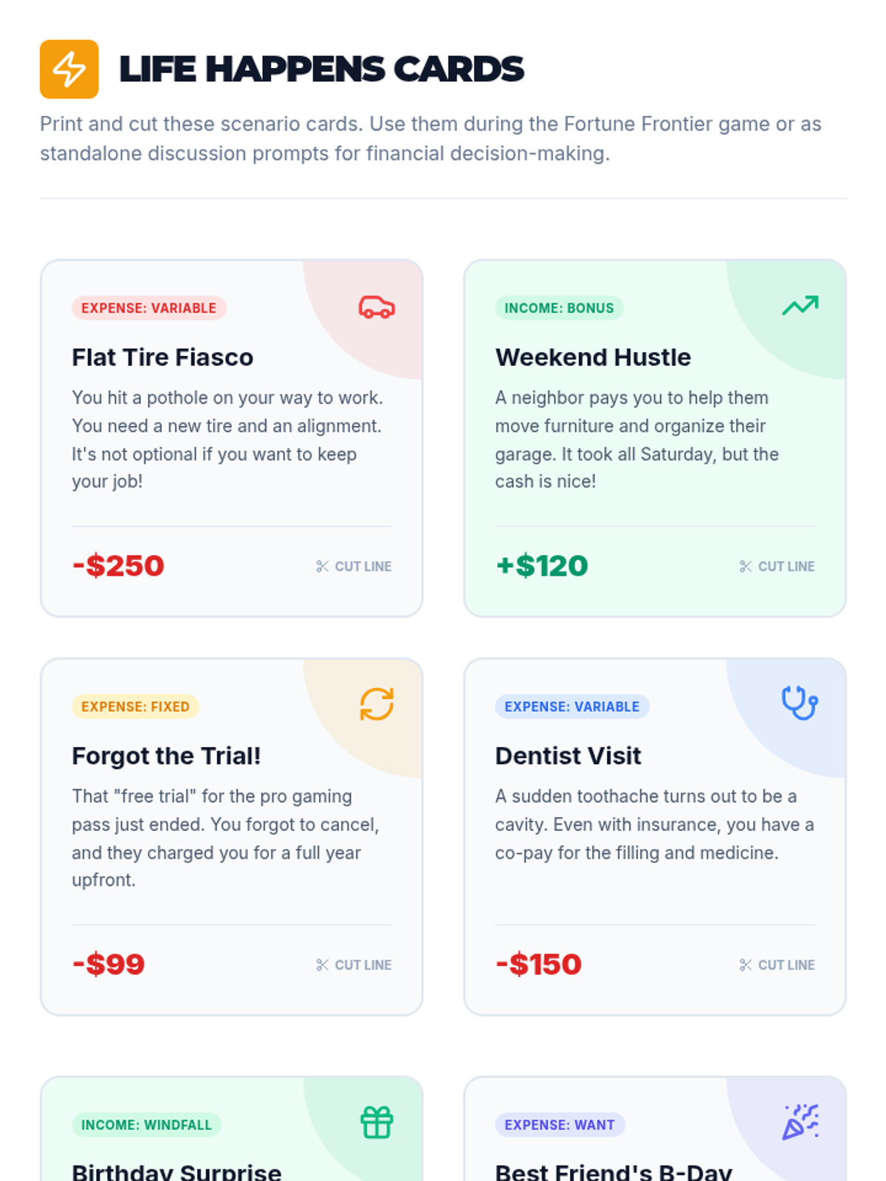This screenshot has height=1181, width=886.
Task: Click the purple party popper icon
Action: tap(800, 1122)
